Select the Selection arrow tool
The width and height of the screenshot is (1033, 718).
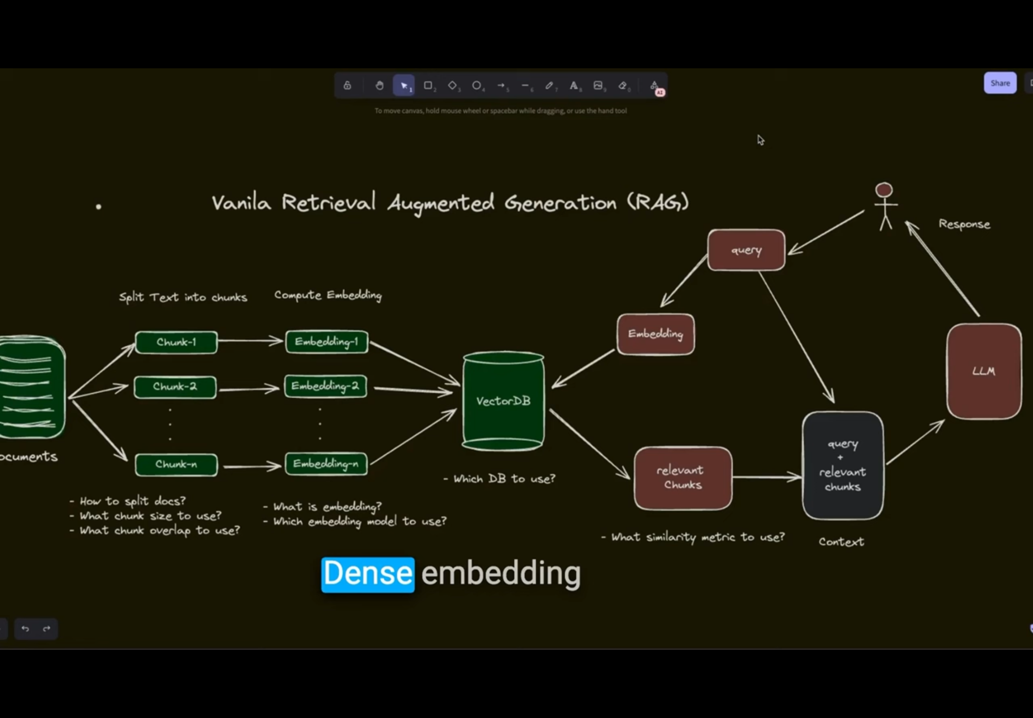tap(404, 85)
